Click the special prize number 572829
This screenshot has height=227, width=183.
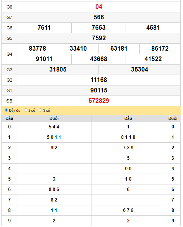coord(99,101)
